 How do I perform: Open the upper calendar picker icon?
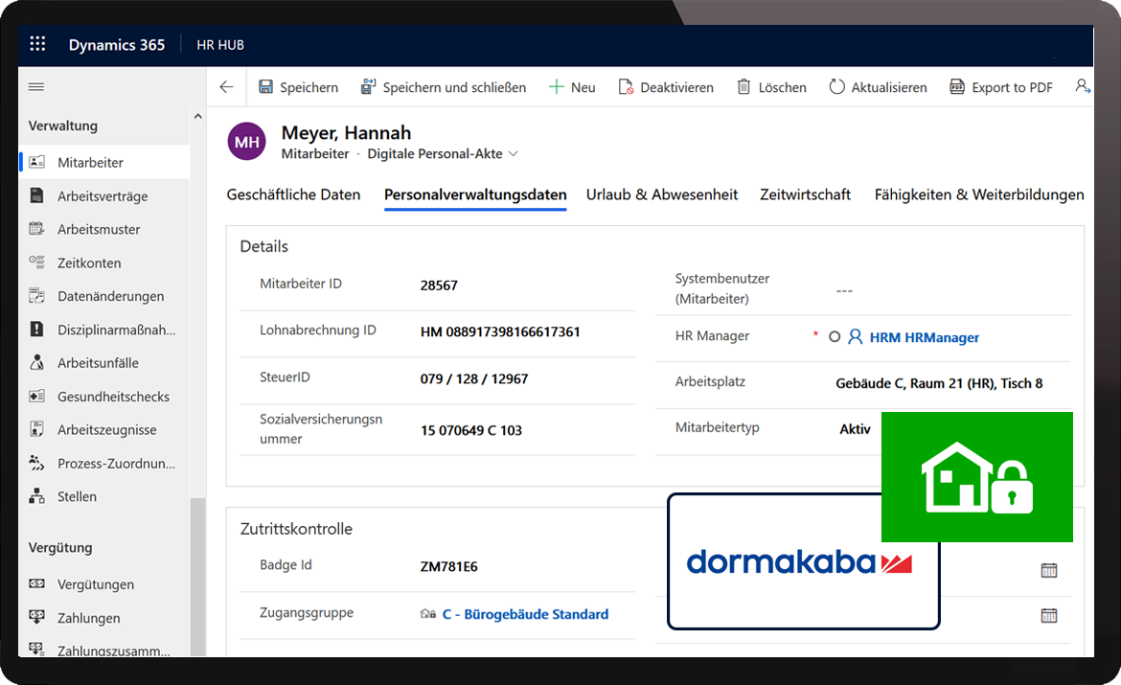point(1049,570)
